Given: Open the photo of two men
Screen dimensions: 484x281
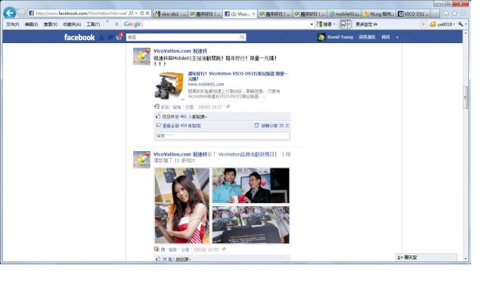Looking at the screenshot, I should (x=251, y=185).
